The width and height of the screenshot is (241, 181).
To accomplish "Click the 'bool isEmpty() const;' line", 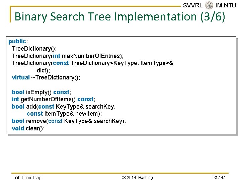I will click(42, 92).
